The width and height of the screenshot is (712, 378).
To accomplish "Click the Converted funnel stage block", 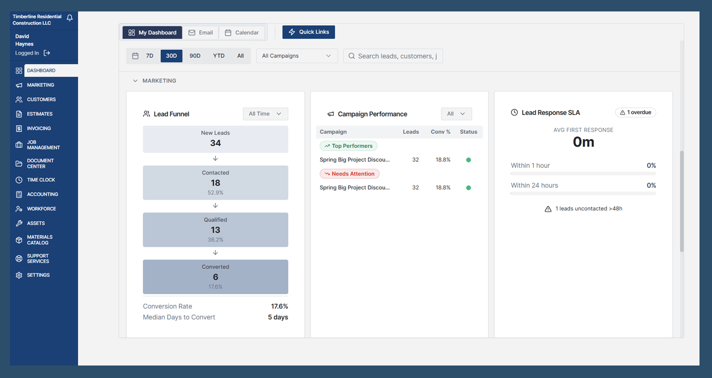I will pos(215,277).
